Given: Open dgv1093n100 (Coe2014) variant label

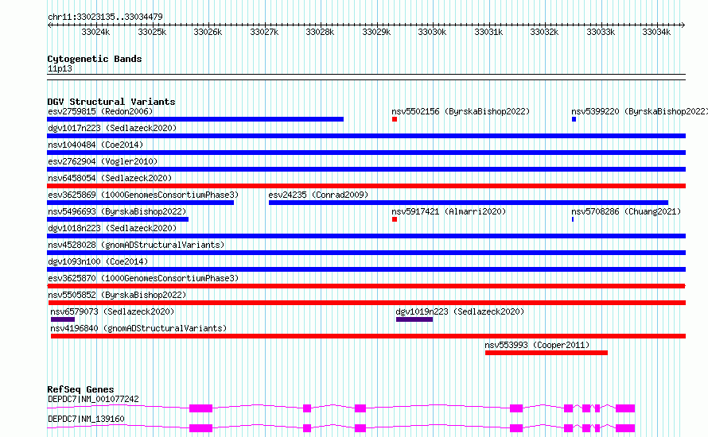Looking at the screenshot, I should point(98,261).
